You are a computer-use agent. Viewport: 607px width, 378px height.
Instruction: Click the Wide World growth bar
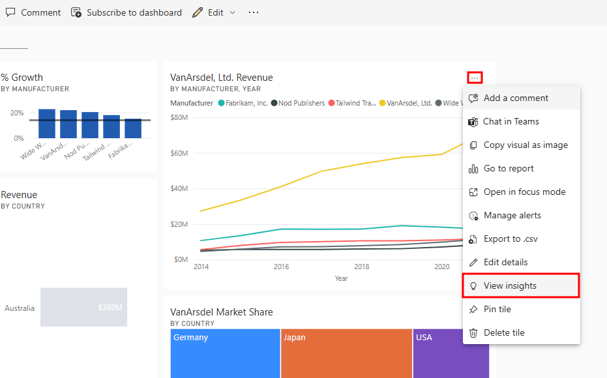47,123
